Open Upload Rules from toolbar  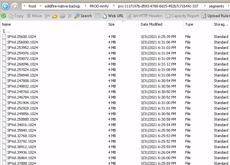pos(216,16)
